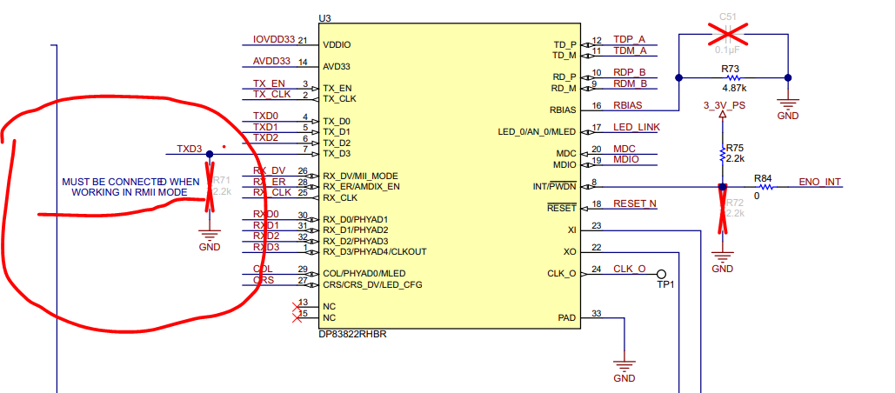Click the TXD0 net label
Viewport: 895px width, 393px height.
pyautogui.click(x=265, y=117)
